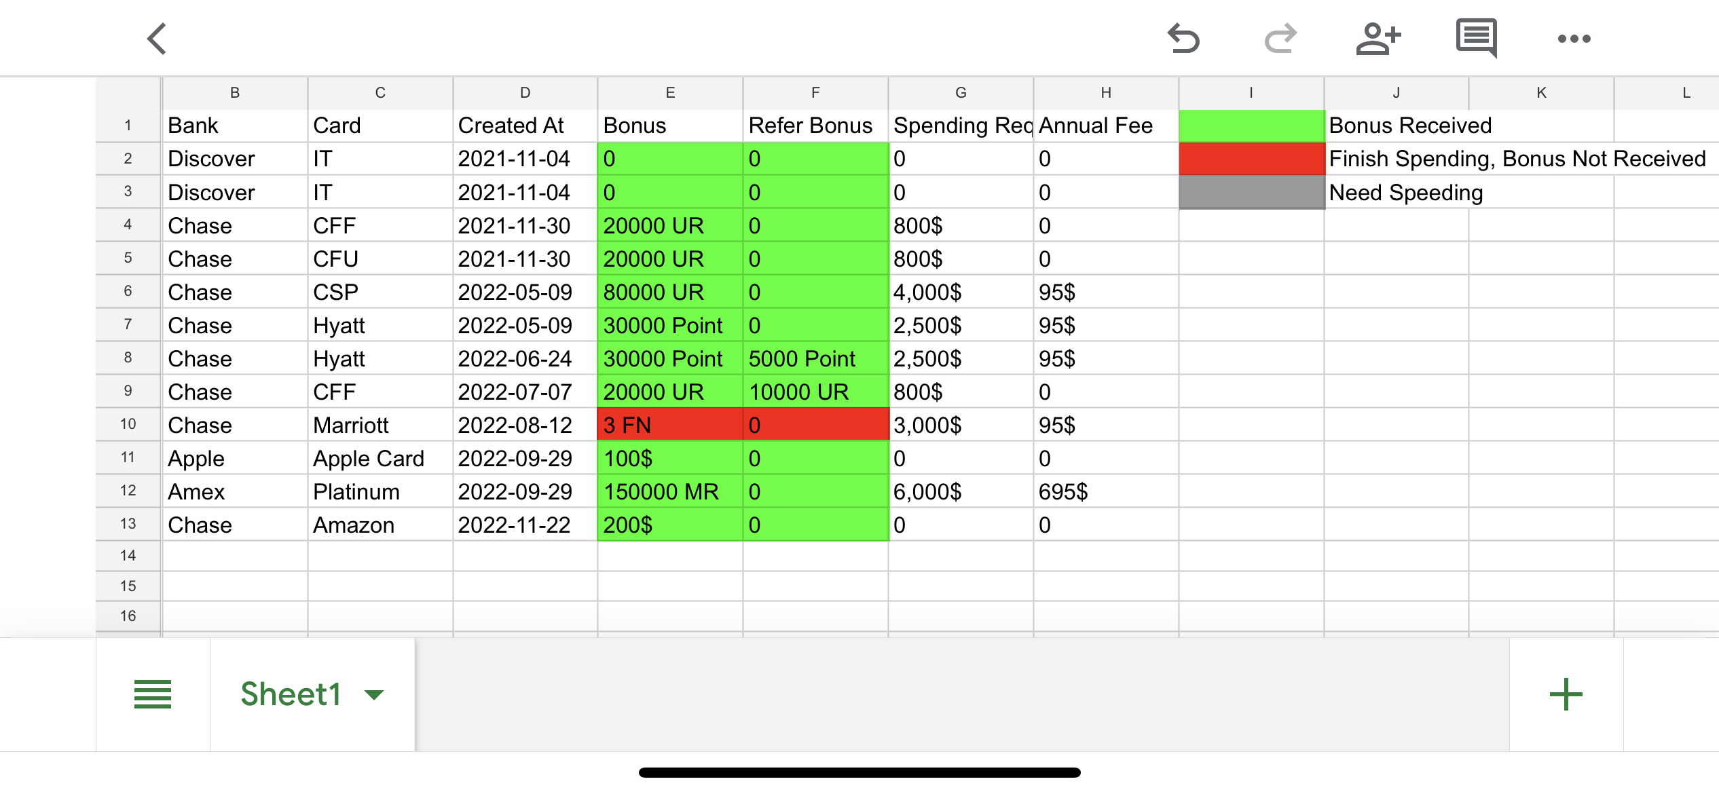Open the three-dot more options menu
This screenshot has width=1719, height=794.
pyautogui.click(x=1574, y=39)
